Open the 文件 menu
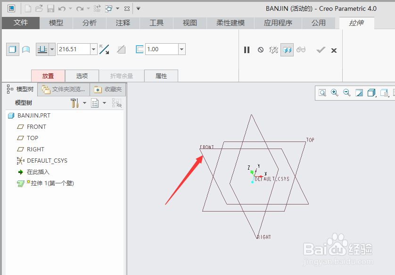Image resolution: width=395 pixels, height=275 pixels. 21,23
